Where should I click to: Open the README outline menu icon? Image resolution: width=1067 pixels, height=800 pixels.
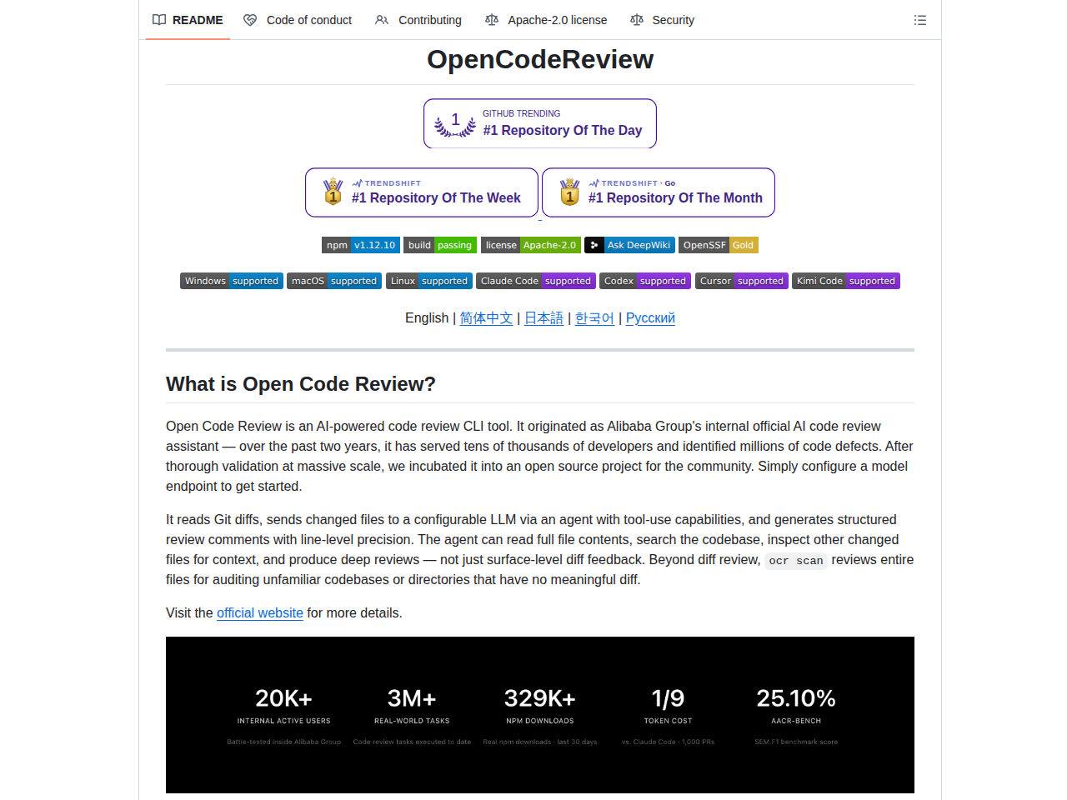[x=920, y=20]
